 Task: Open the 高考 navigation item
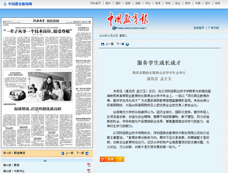(158, 3)
